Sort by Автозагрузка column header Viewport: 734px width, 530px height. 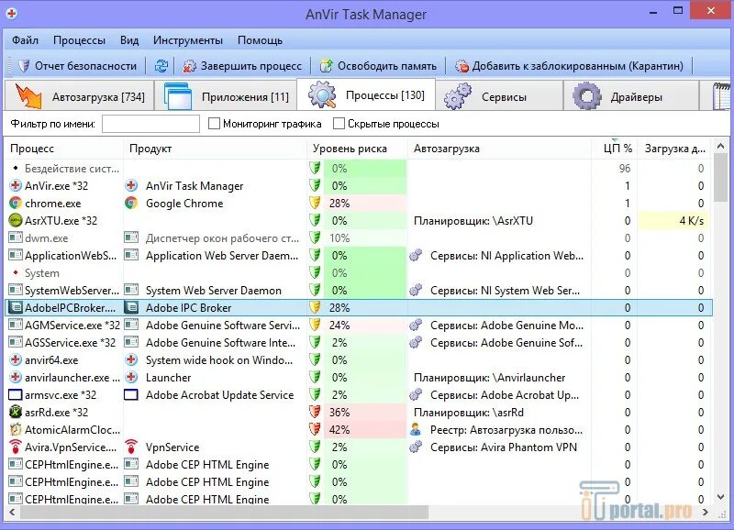point(499,149)
